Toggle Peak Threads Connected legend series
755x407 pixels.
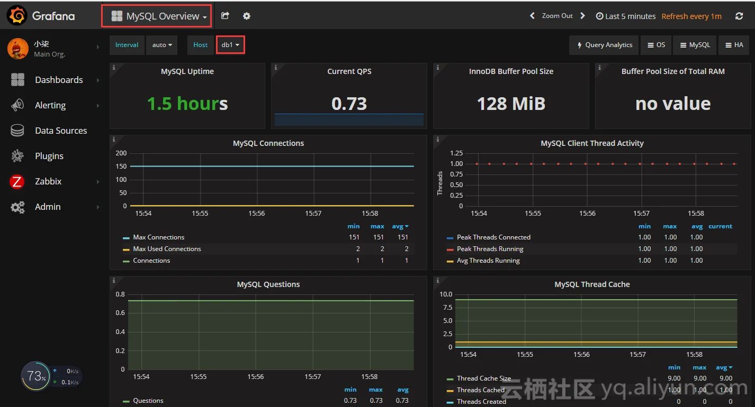pos(493,237)
